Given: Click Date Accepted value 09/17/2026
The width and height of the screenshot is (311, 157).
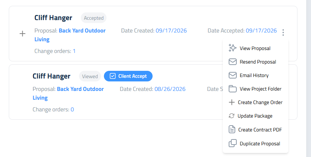Looking at the screenshot, I should pyautogui.click(x=261, y=31).
